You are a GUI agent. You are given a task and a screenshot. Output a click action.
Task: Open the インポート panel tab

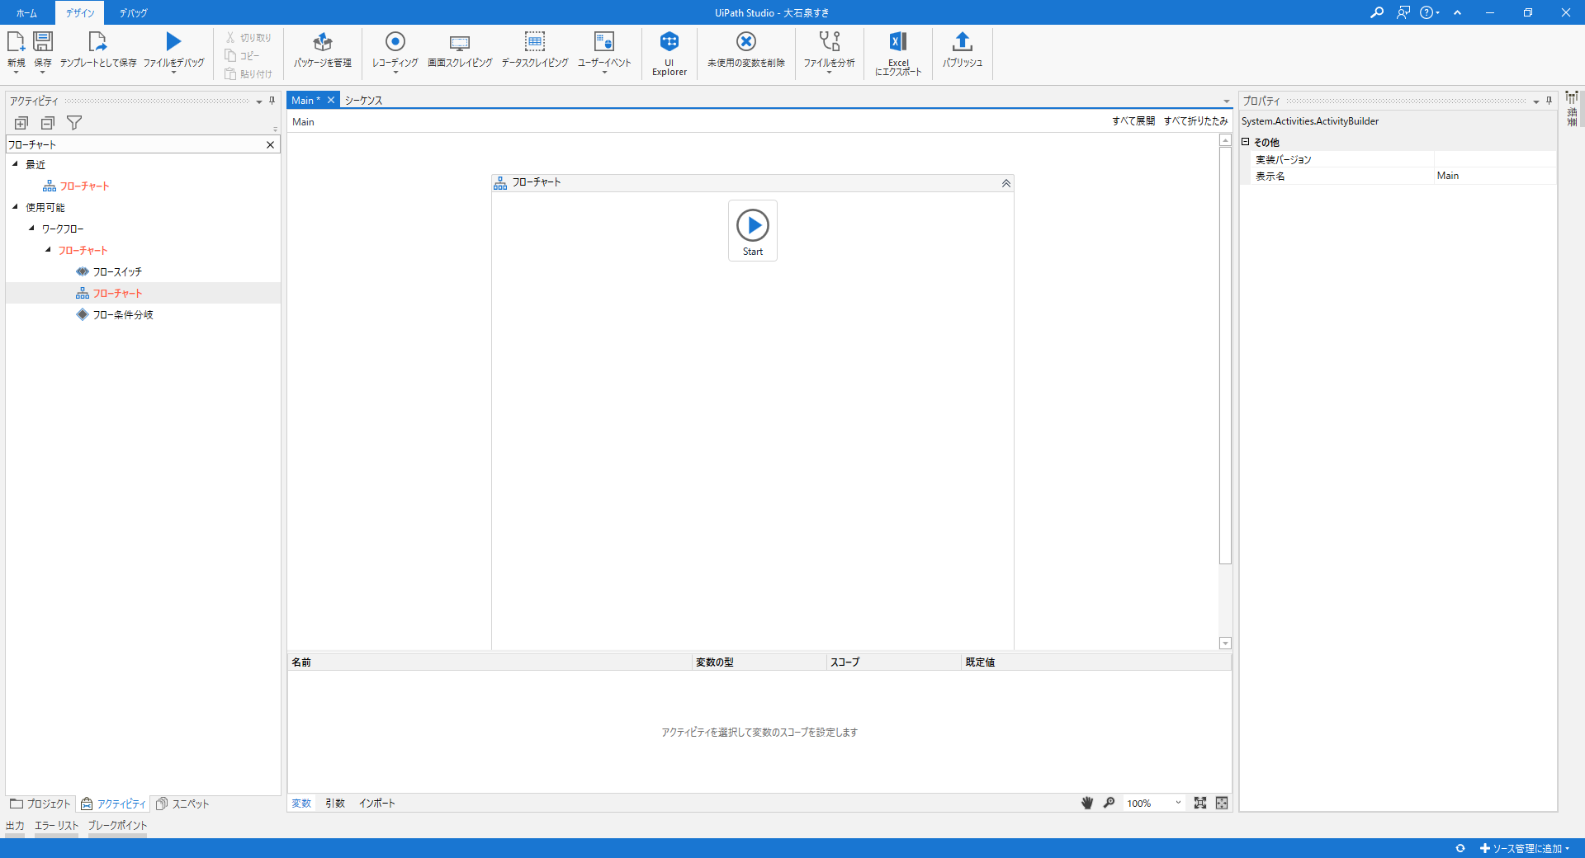(x=376, y=804)
